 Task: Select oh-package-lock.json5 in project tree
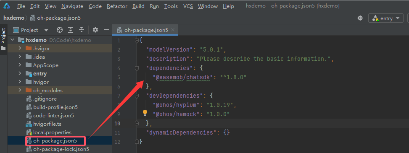[x=61, y=149]
